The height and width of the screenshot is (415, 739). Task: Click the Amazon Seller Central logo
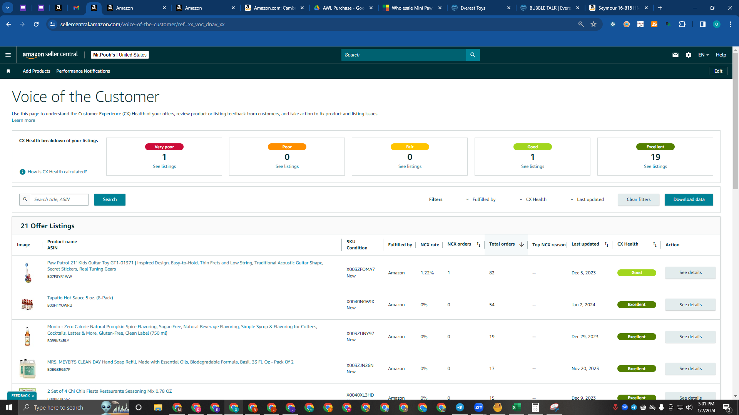point(50,55)
